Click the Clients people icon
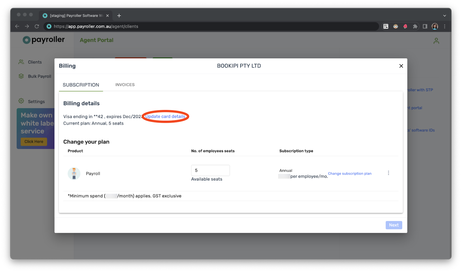 tap(21, 62)
